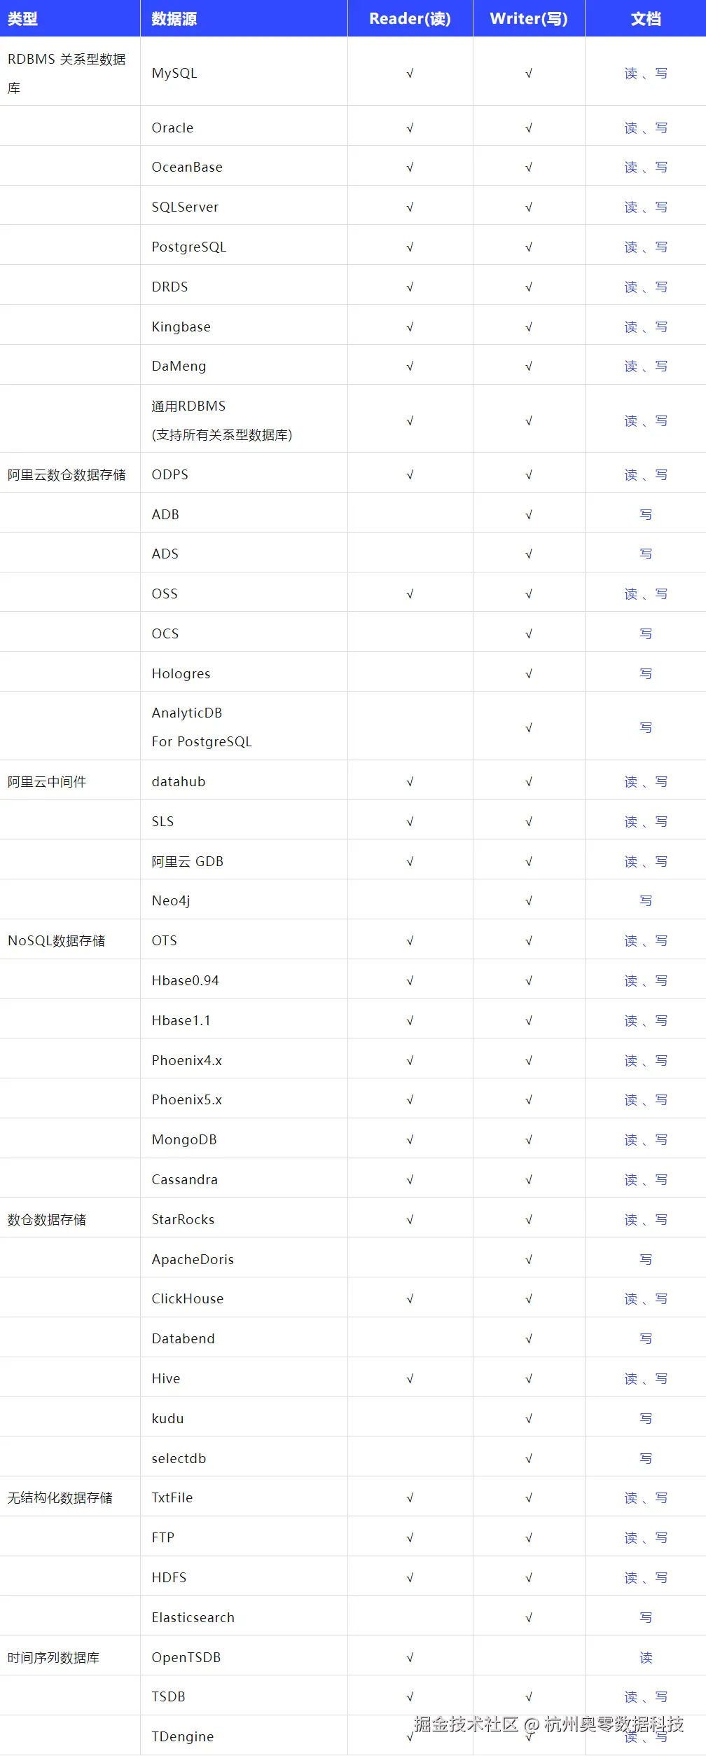
Task: Open the selectdb write documentation link
Action: point(646,1459)
